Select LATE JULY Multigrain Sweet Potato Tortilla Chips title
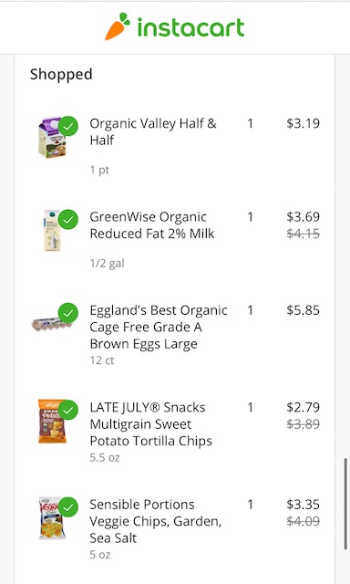The image size is (350, 584). coord(150,423)
